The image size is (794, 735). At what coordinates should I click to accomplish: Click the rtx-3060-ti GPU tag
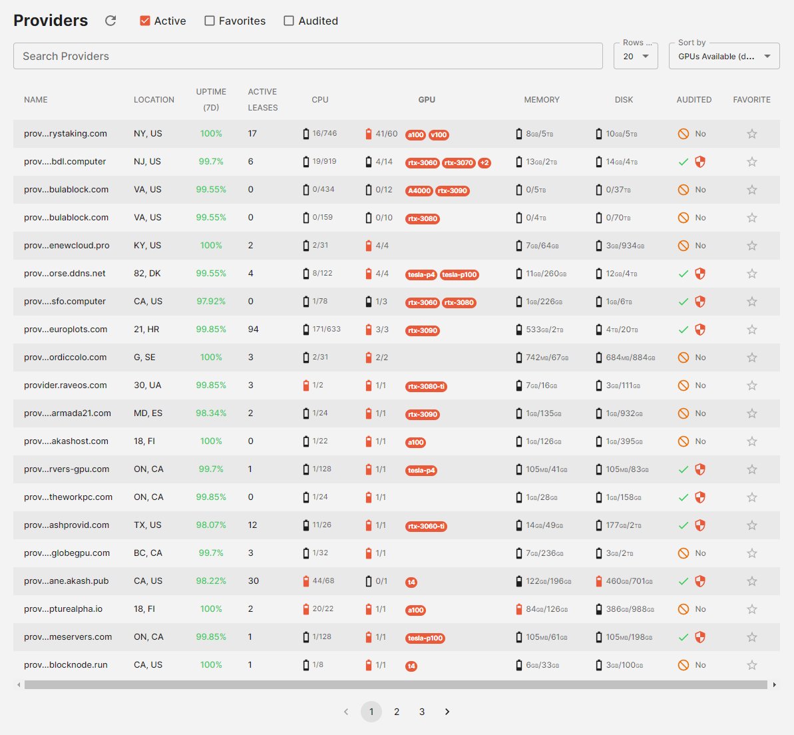427,527
